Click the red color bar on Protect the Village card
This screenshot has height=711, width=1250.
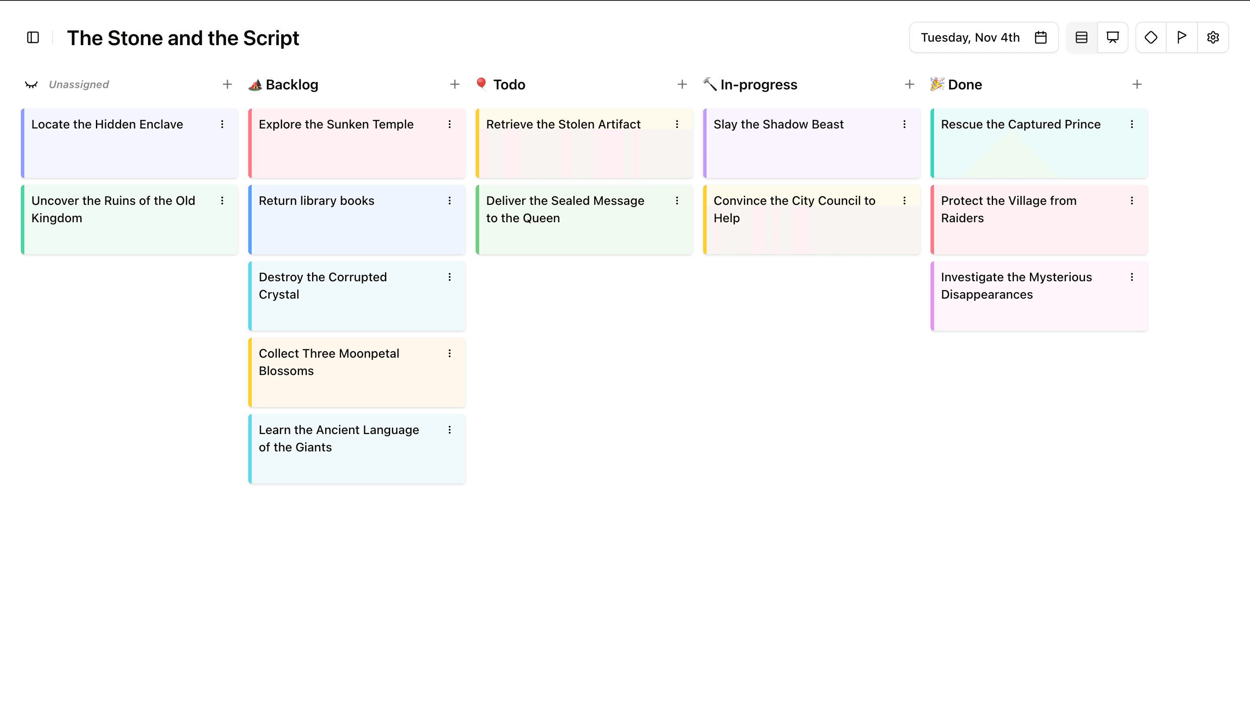tap(932, 220)
